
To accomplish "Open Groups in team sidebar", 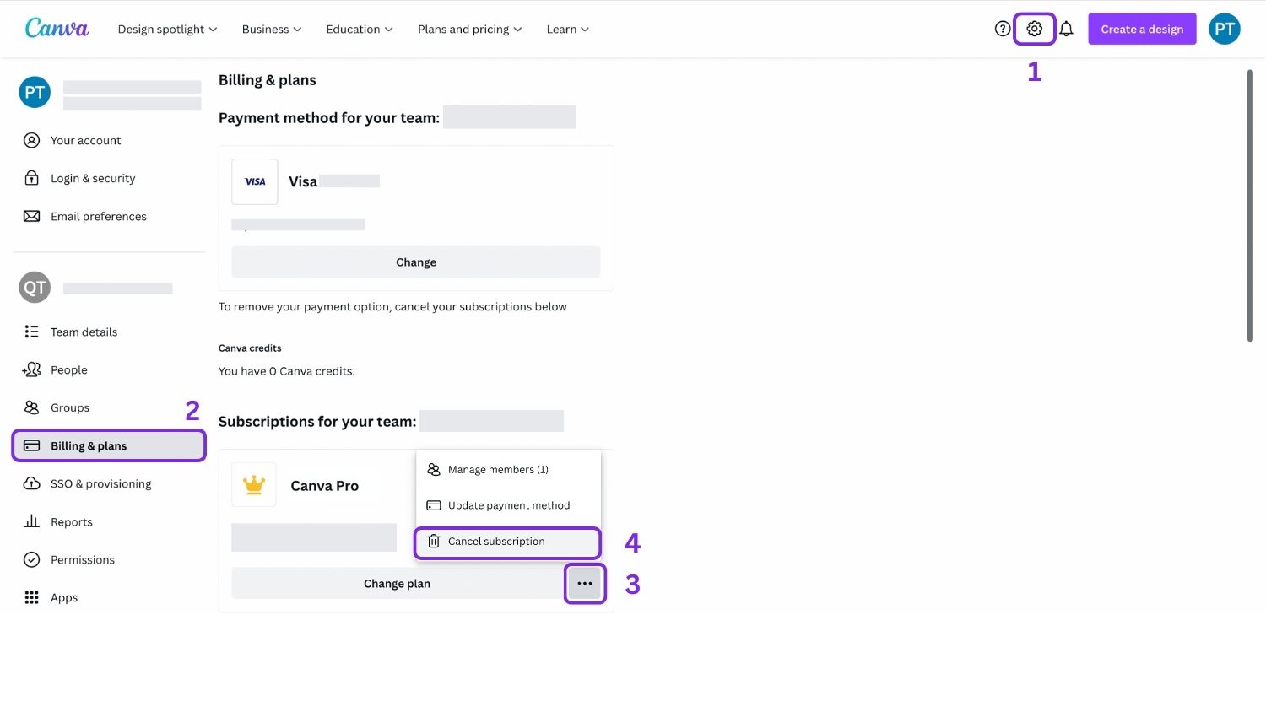I will click(x=109, y=407).
